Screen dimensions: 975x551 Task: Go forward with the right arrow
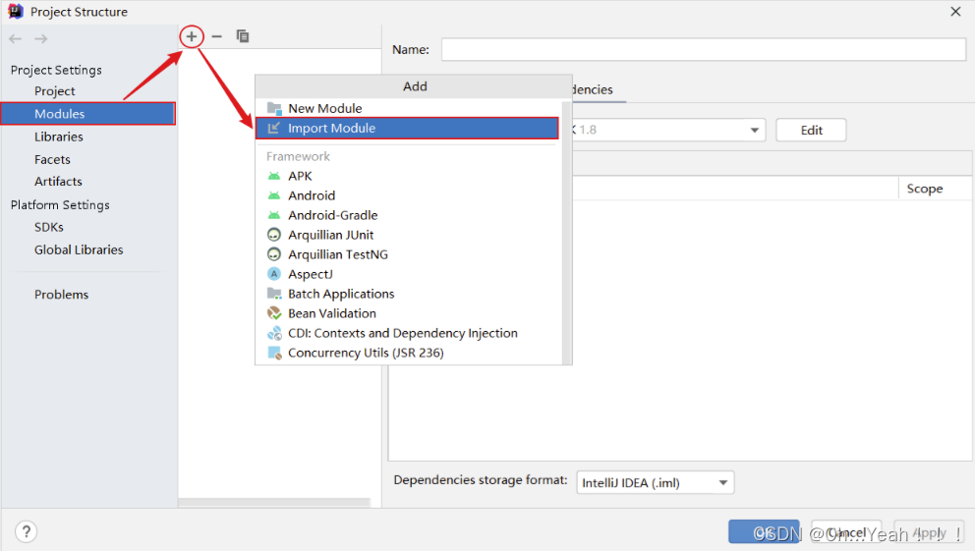click(x=41, y=38)
